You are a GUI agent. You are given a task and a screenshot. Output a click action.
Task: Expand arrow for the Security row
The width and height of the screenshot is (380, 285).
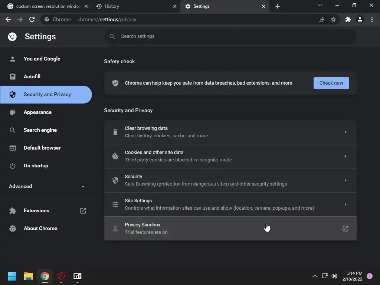pyautogui.click(x=345, y=180)
